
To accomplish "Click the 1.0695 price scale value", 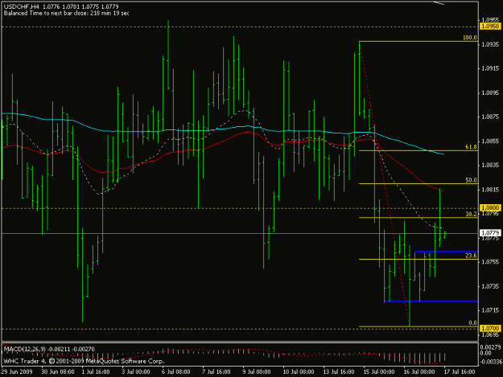I will point(490,334).
